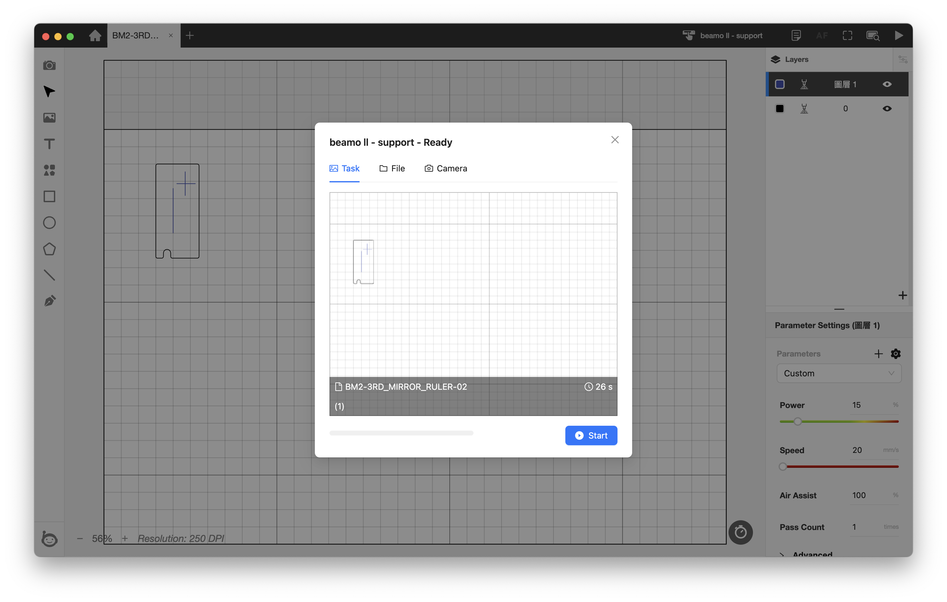947x602 pixels.
Task: Adjust the Speed slider handle
Action: 783,467
